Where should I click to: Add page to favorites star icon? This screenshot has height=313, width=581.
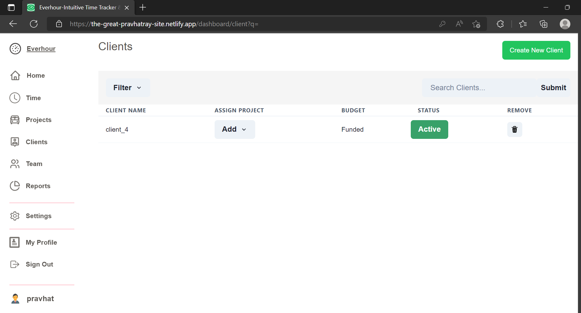tap(476, 24)
